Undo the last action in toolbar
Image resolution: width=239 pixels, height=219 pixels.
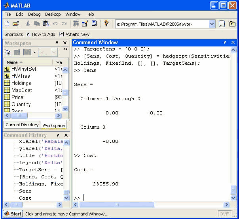pos(55,24)
